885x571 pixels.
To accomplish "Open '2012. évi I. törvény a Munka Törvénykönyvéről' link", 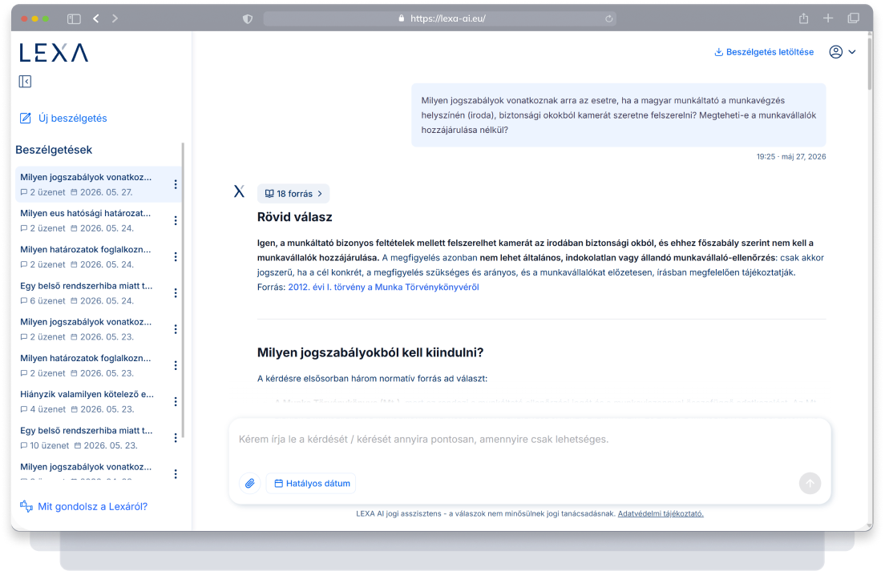I will click(383, 287).
